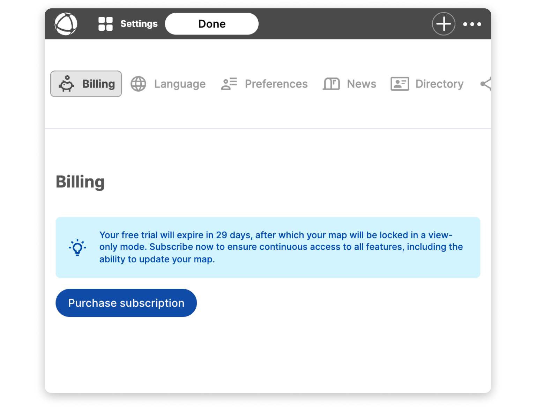This screenshot has width=536, height=407.
Task: Click the Directory contact card icon
Action: pos(400,84)
